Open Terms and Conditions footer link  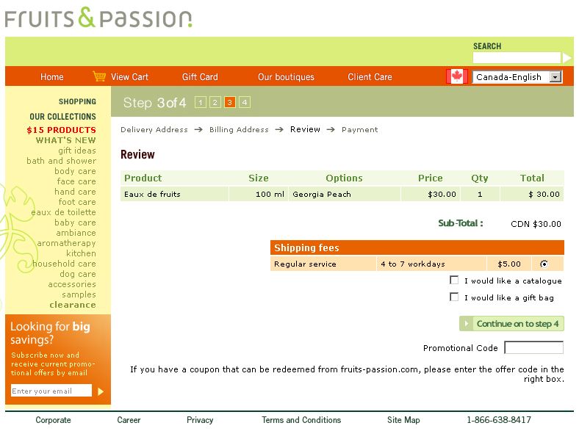[x=301, y=420]
